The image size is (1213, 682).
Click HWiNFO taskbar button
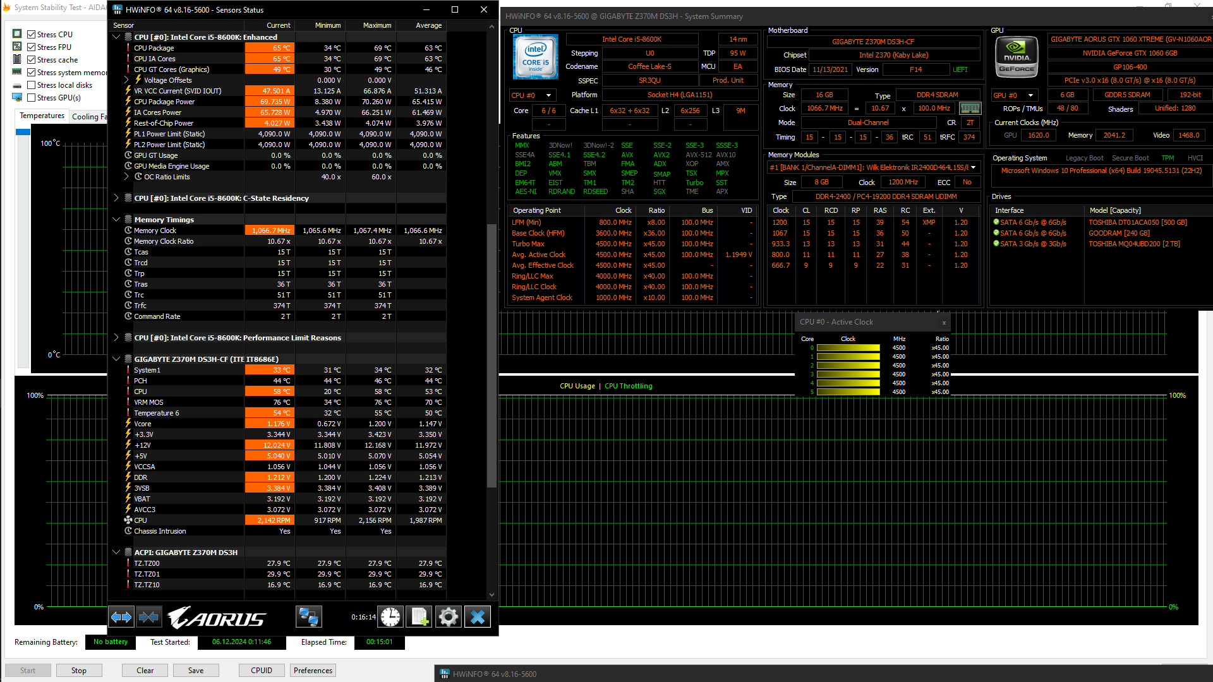[x=488, y=674]
